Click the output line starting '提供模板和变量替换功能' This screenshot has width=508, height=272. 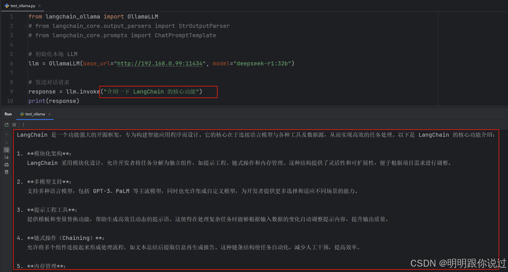click(x=208, y=219)
